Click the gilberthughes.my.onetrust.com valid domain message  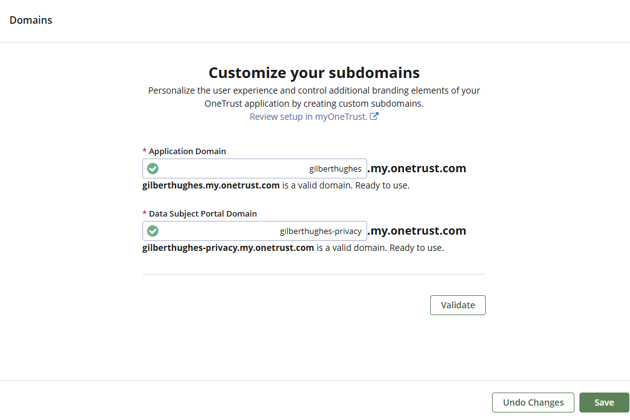[276, 185]
